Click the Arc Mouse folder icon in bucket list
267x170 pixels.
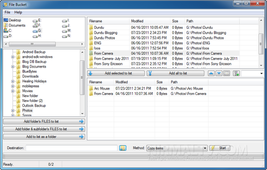(91, 88)
